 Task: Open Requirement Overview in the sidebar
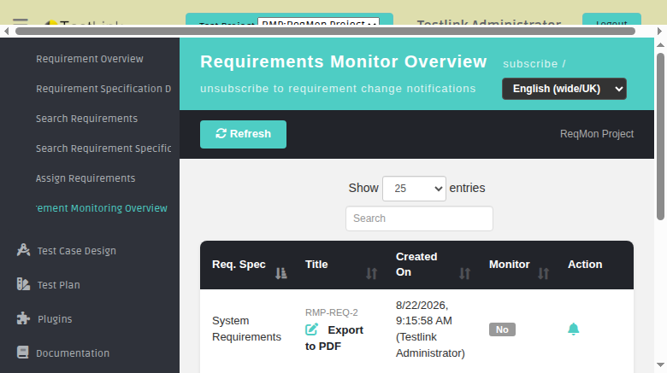point(90,59)
